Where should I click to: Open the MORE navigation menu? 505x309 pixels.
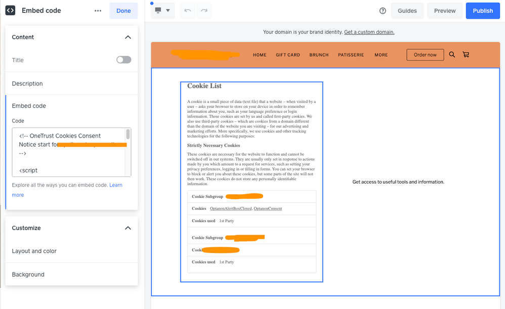click(381, 55)
